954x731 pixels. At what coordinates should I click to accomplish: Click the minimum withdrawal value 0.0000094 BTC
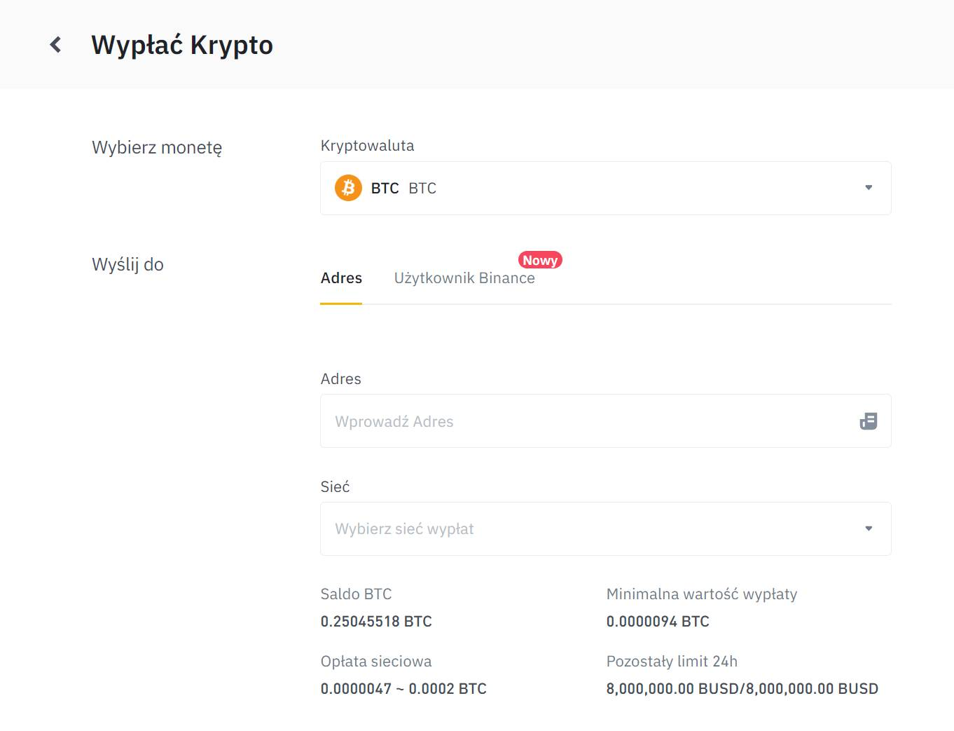(x=658, y=622)
